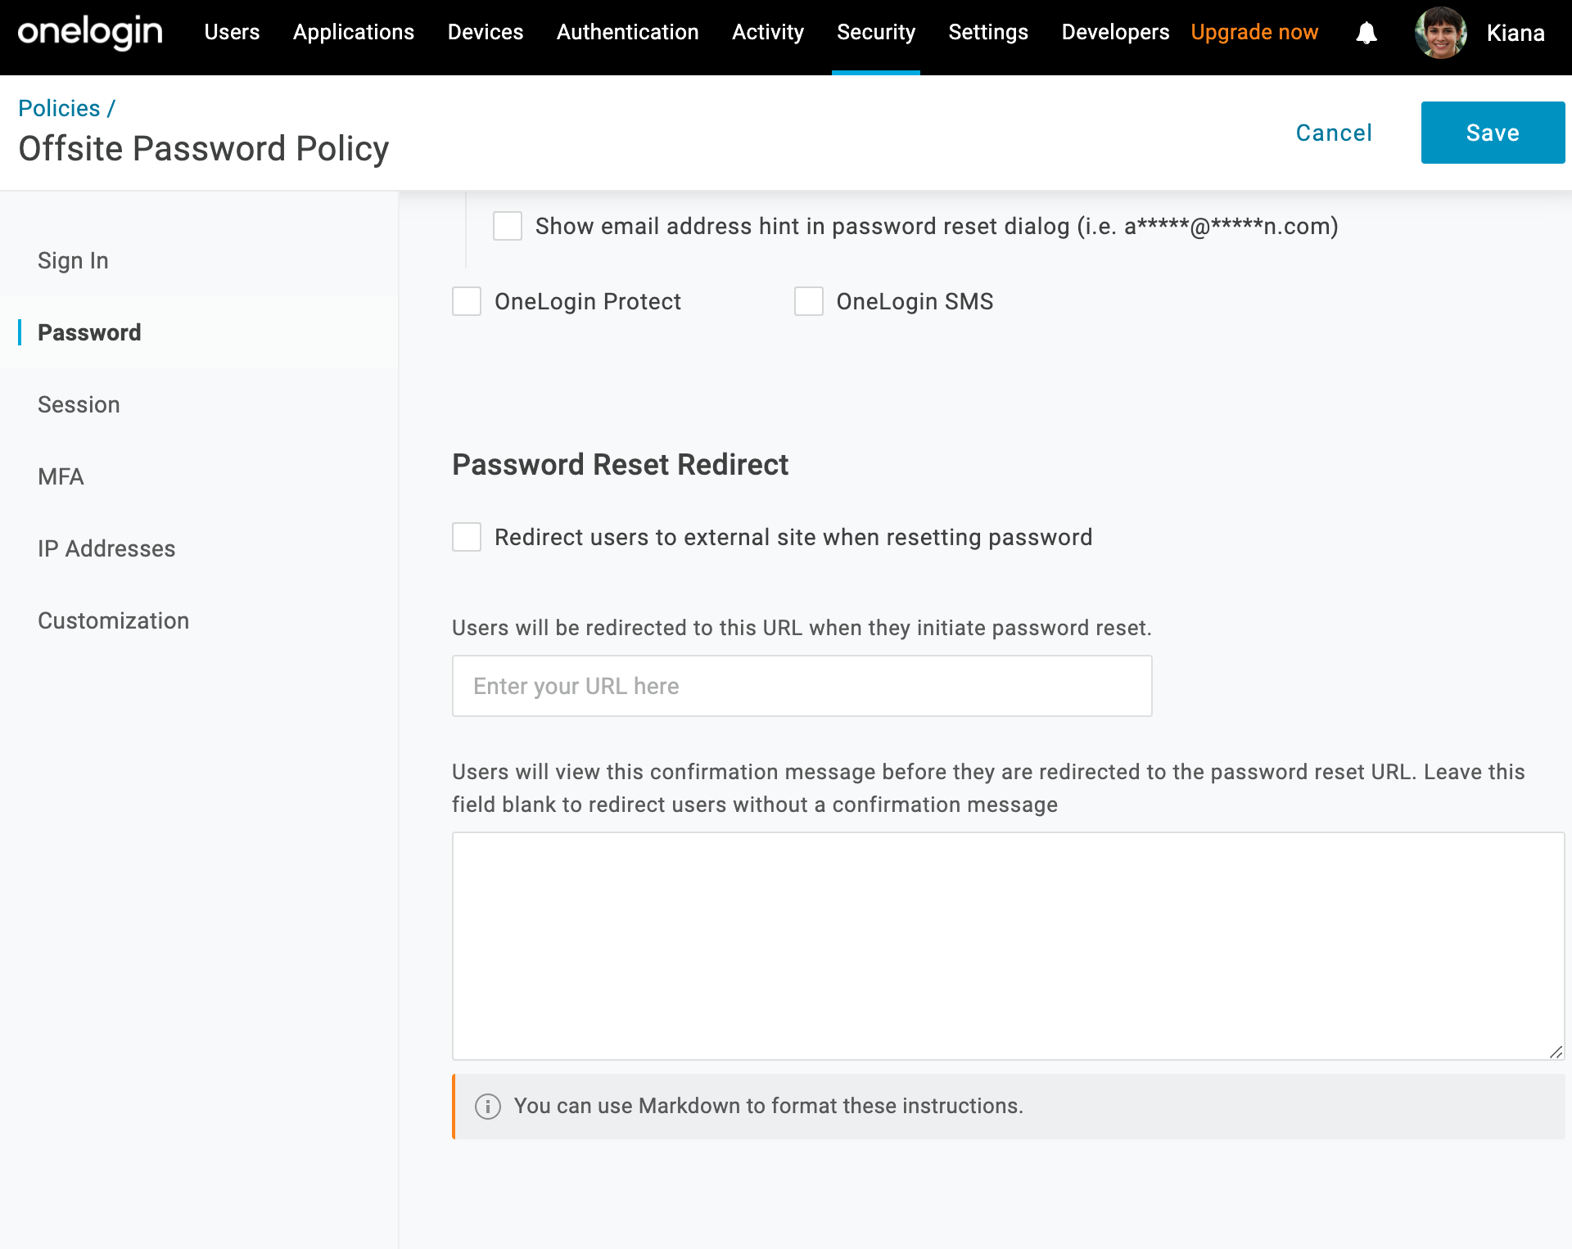Select the Sign In section
This screenshot has width=1572, height=1249.
pos(73,260)
